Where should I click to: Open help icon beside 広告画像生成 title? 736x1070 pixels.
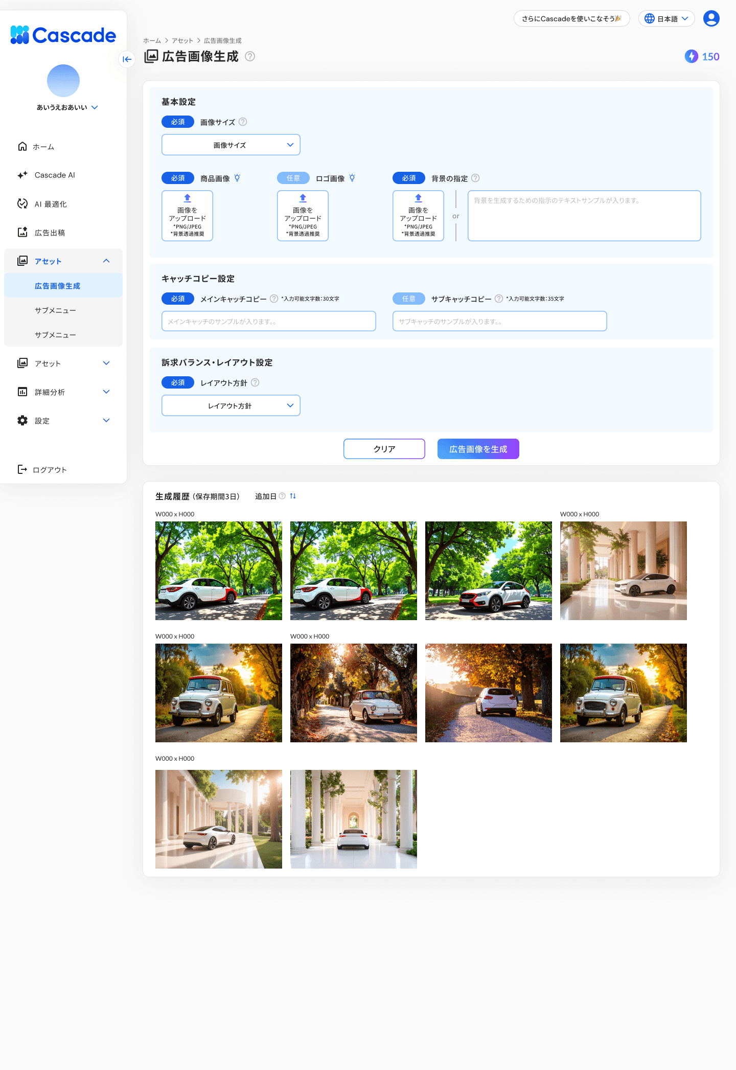pyautogui.click(x=250, y=56)
